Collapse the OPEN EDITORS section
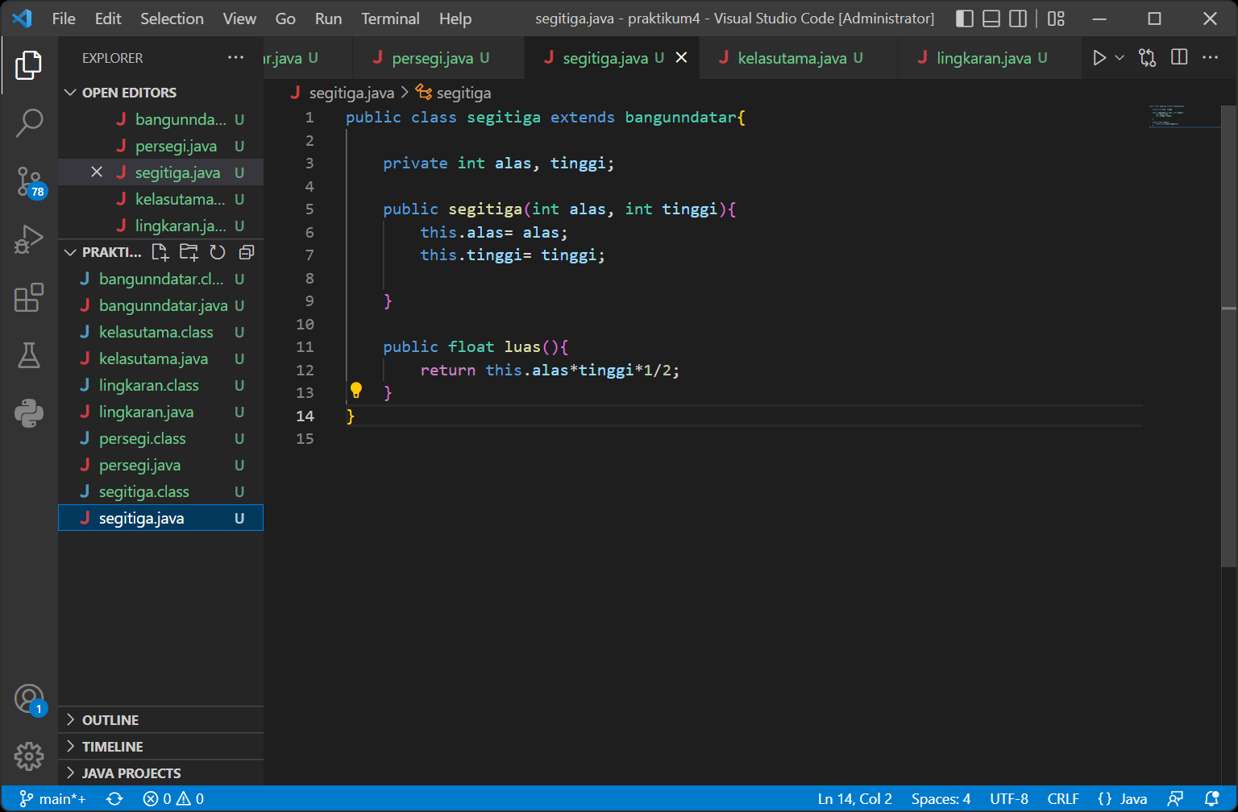The height and width of the screenshot is (812, 1238). click(x=129, y=92)
